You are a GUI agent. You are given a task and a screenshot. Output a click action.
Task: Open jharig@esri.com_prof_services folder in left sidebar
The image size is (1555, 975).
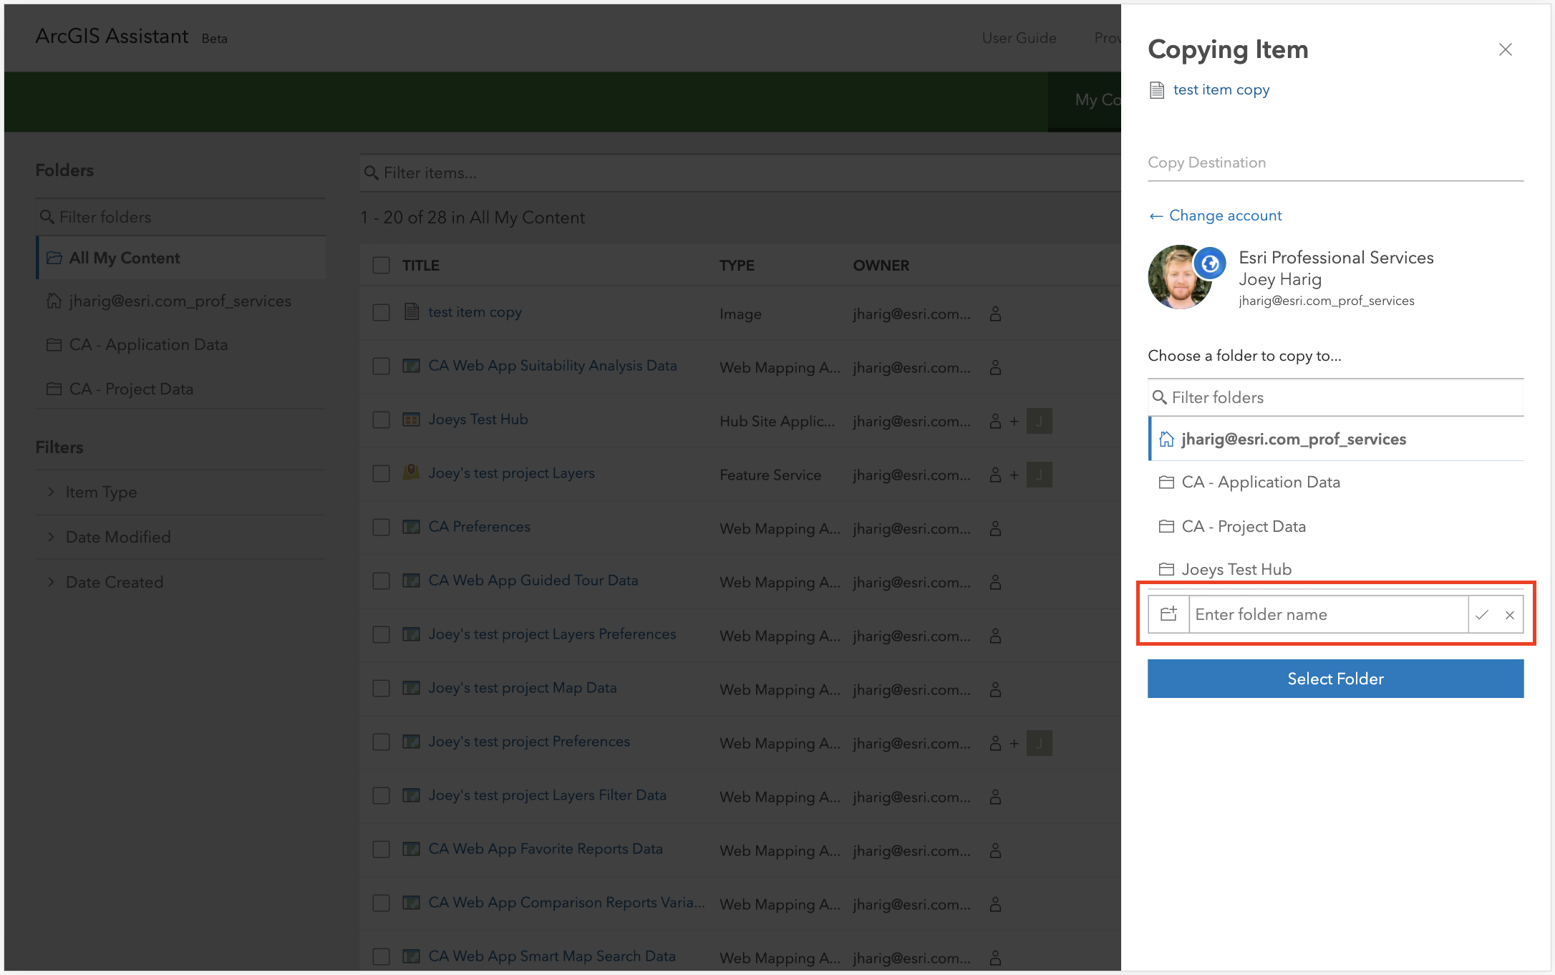click(x=180, y=301)
